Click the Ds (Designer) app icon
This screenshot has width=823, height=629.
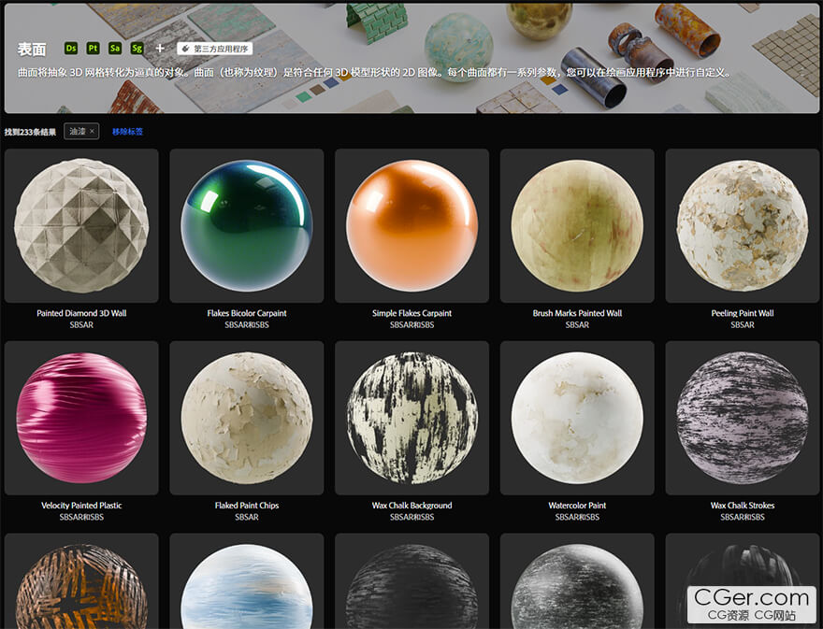71,49
